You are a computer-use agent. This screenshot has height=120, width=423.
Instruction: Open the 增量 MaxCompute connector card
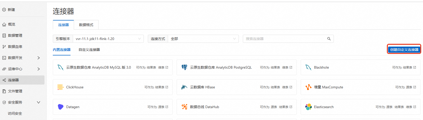tap(361, 87)
